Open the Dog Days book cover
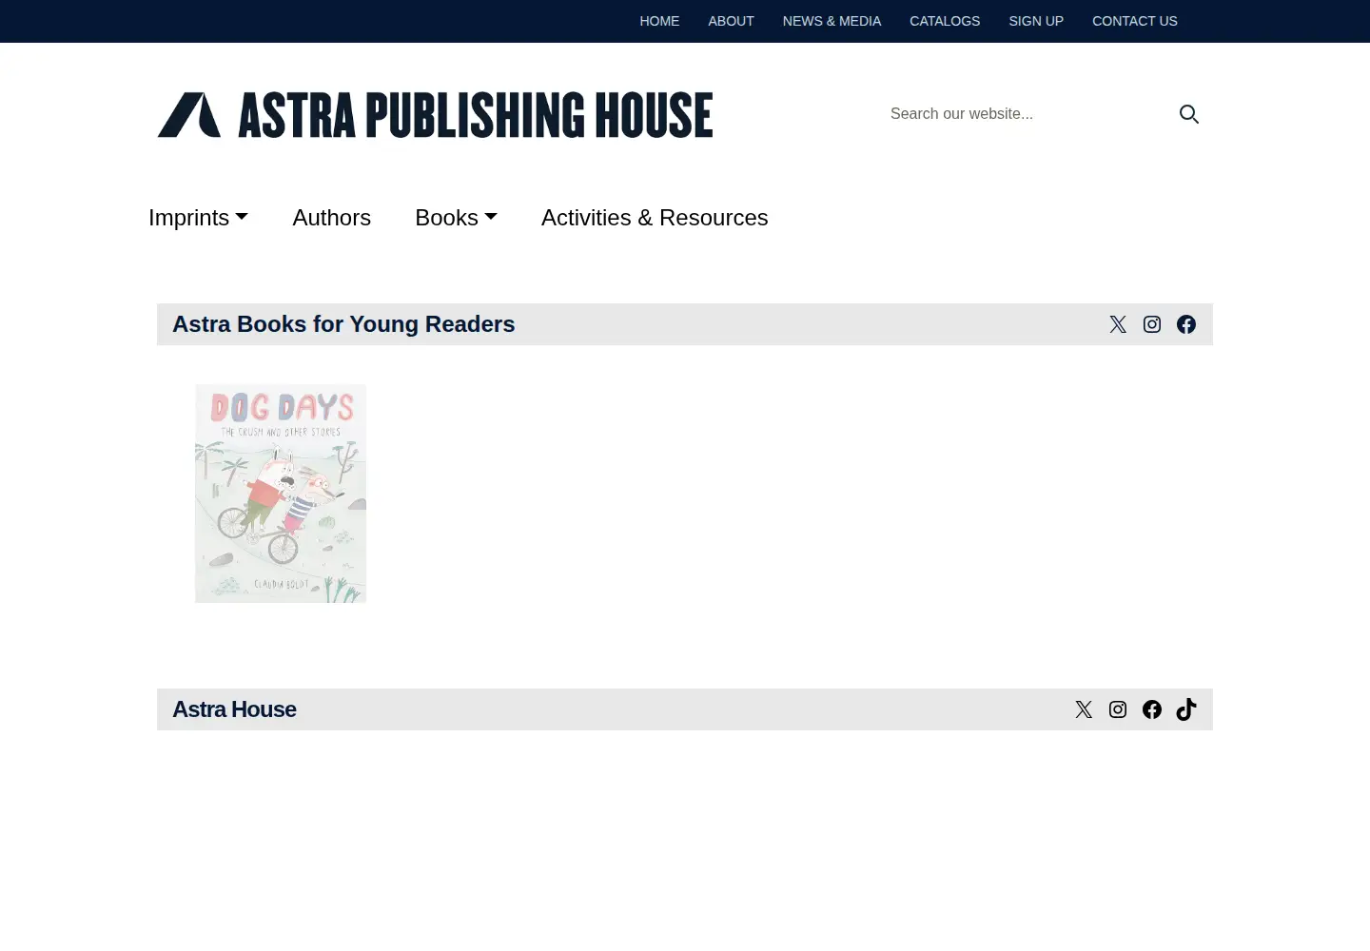This screenshot has height=951, width=1370. pyautogui.click(x=281, y=494)
